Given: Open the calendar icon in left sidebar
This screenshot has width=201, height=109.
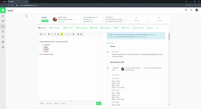Looking at the screenshot, I should pyautogui.click(x=3, y=21).
